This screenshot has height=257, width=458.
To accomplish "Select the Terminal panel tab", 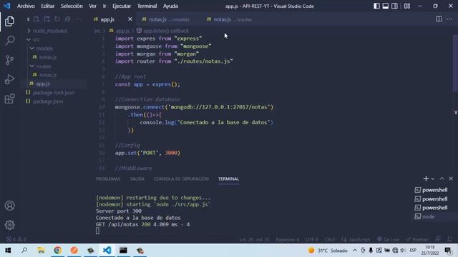I will pyautogui.click(x=228, y=179).
